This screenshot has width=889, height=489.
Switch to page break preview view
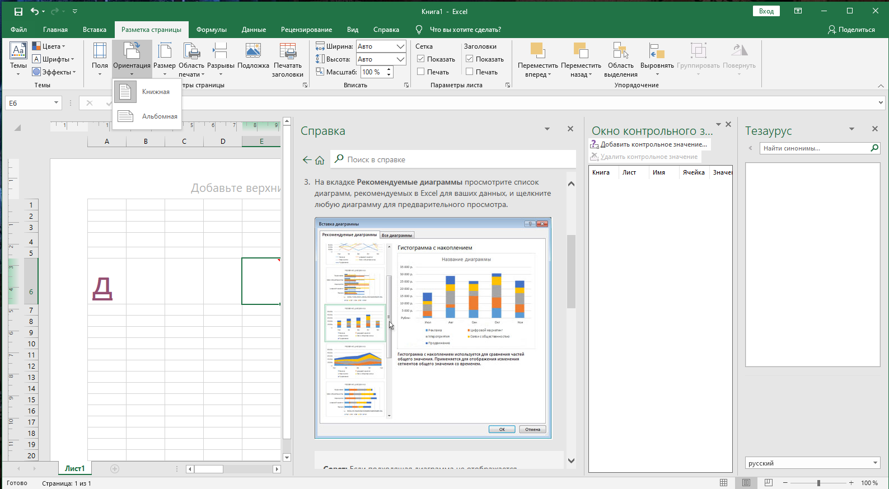point(769,483)
